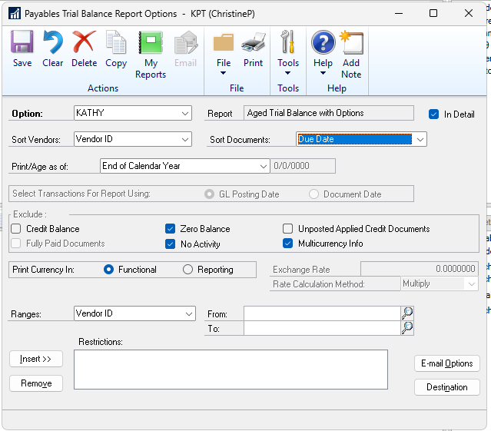Open E-mail Options
Screen dimensions: 491x431
[x=447, y=363]
